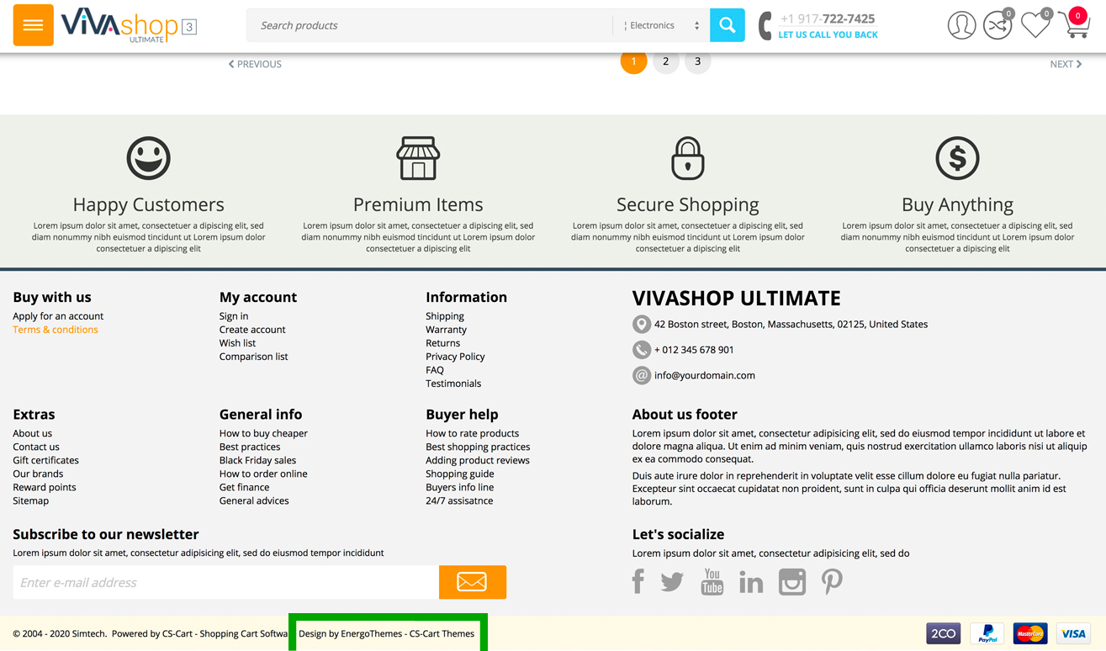
Task: Open the Instagram social icon
Action: pos(791,581)
